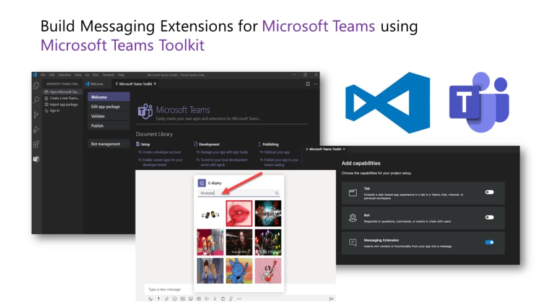Open Publish your app to tenant catalog link

point(281,163)
